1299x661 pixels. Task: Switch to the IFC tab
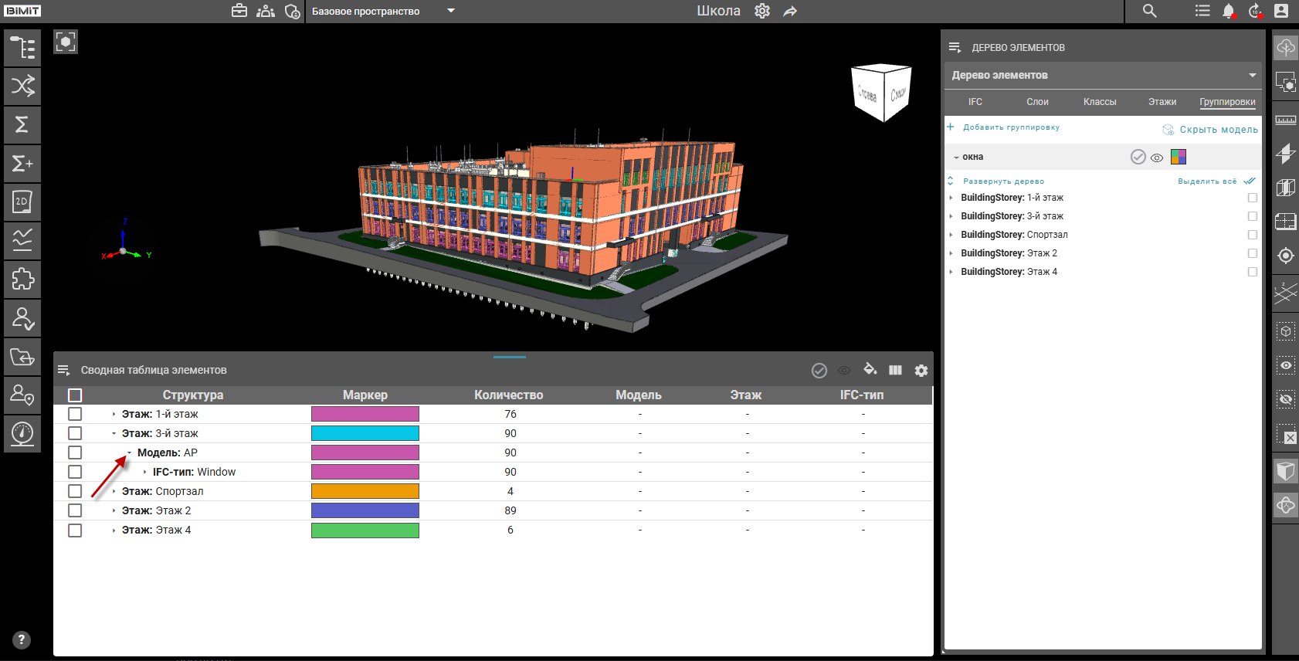coord(975,102)
